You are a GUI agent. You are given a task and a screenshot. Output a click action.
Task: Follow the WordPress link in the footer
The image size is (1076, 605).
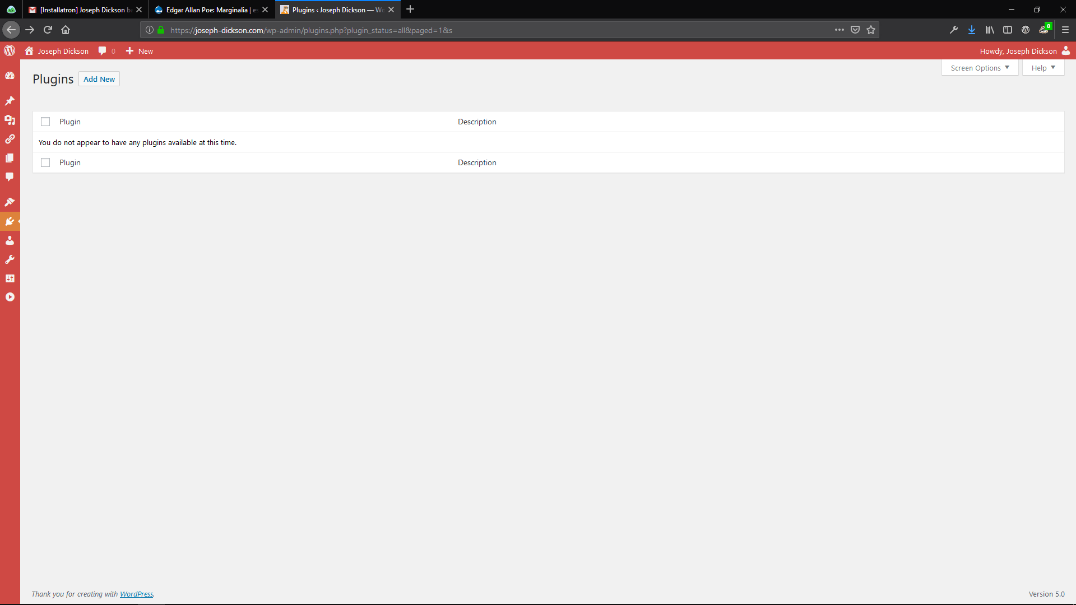click(x=136, y=594)
